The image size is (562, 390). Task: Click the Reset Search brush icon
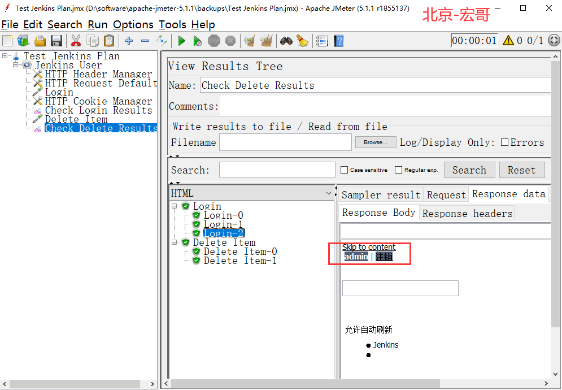tap(303, 41)
